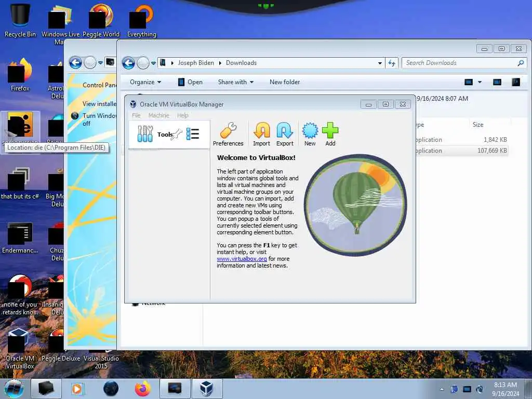Go back in the Downloads window
Viewport: 532px width, 399px height.
point(129,63)
